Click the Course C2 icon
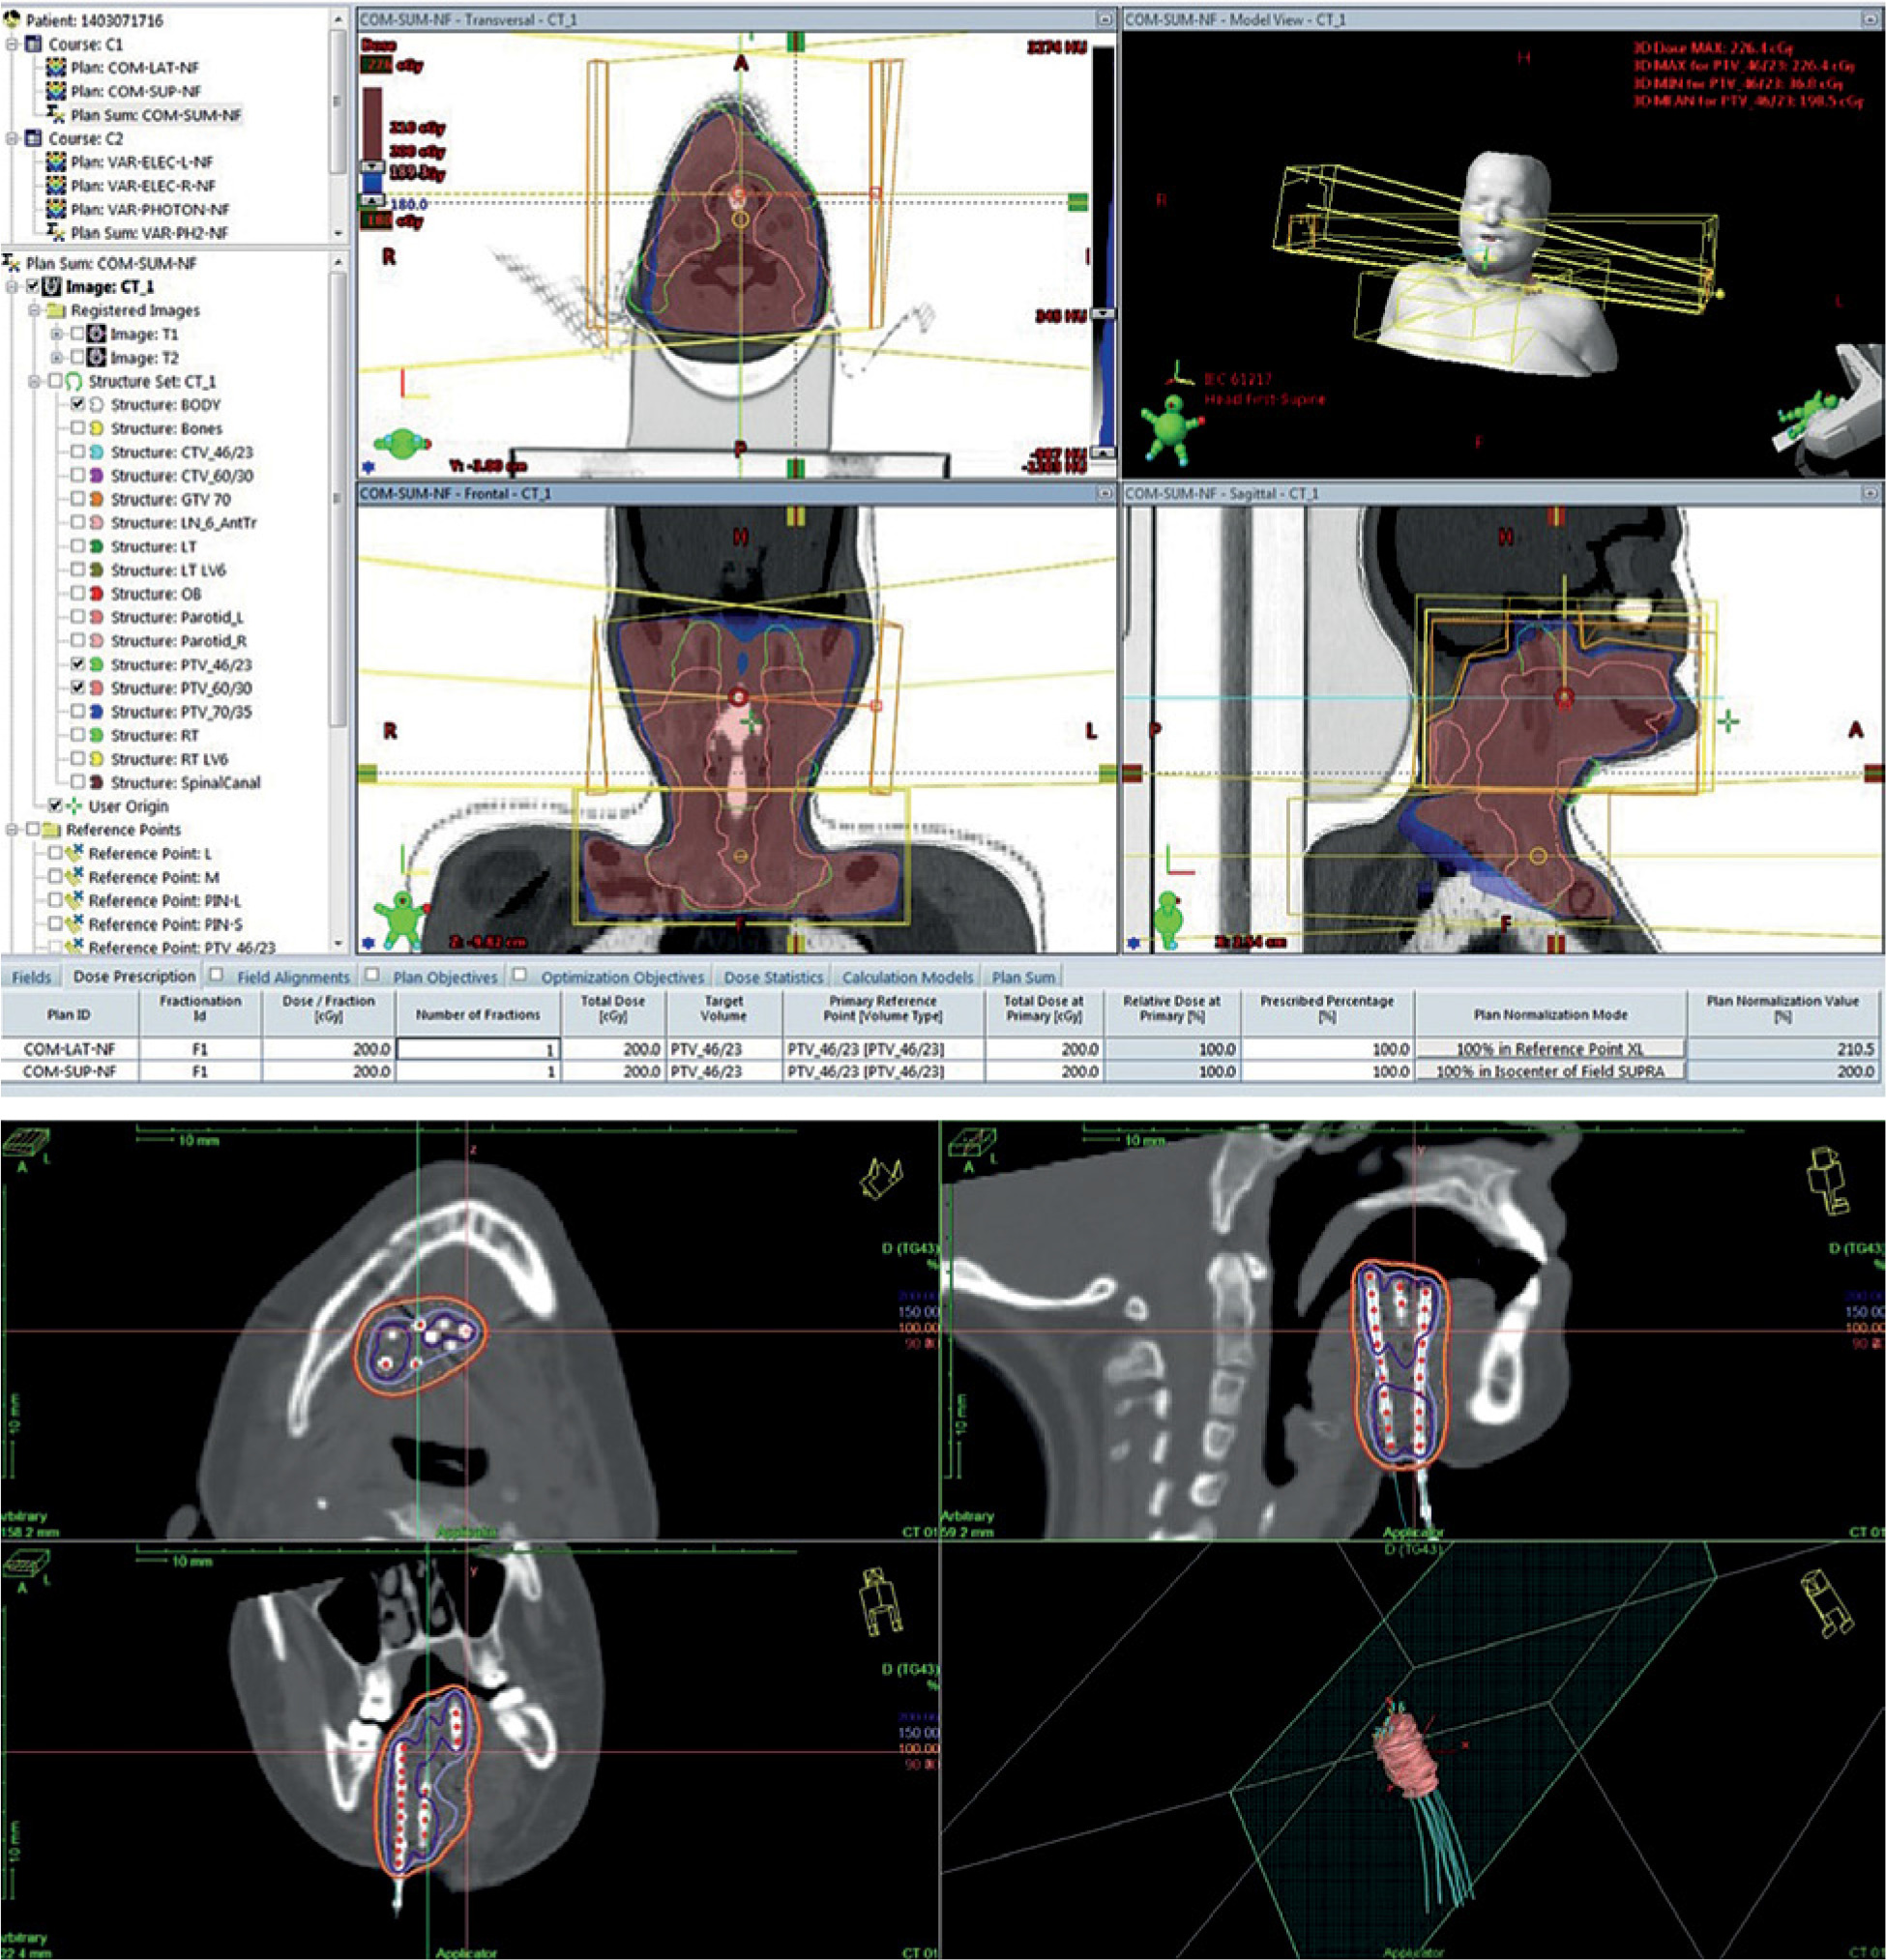Screen dimensions: 1886x1960 [34, 138]
